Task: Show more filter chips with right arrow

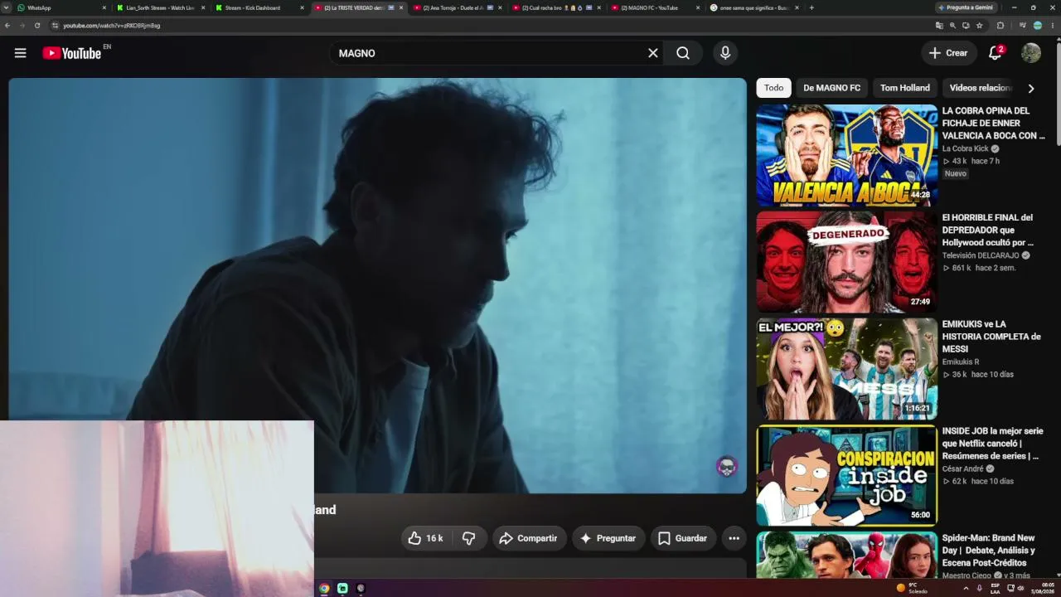Action: 1031,88
